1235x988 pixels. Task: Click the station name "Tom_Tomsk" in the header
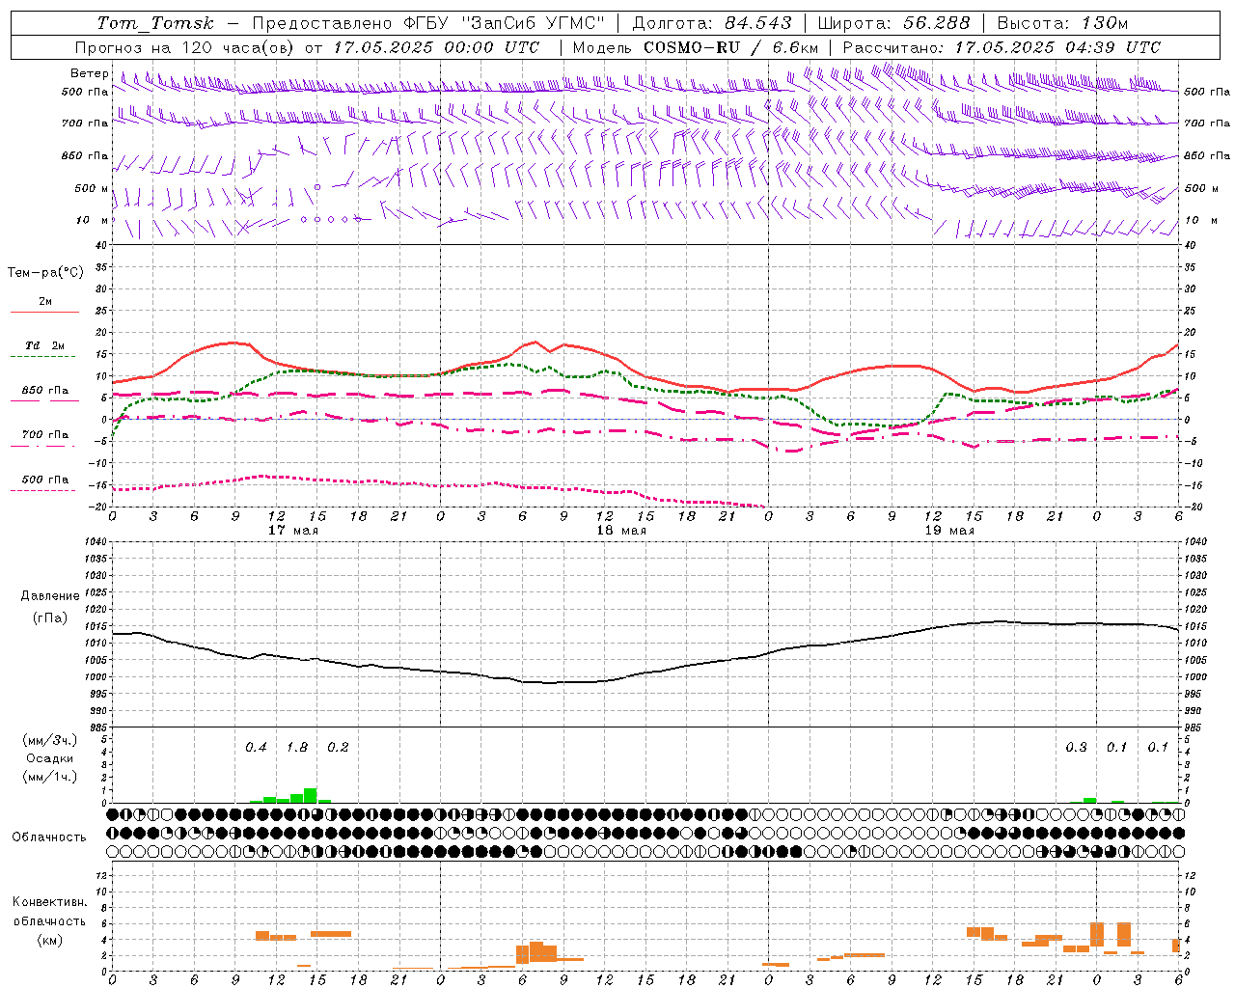tap(156, 23)
